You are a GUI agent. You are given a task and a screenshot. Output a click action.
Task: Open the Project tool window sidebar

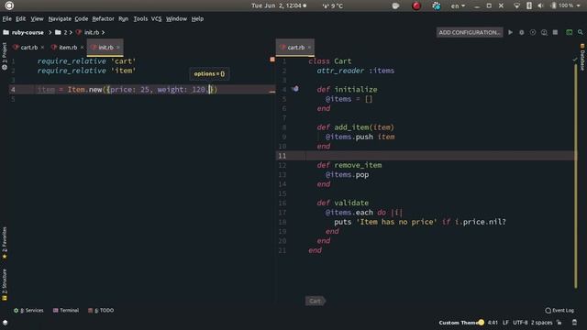(x=4, y=56)
